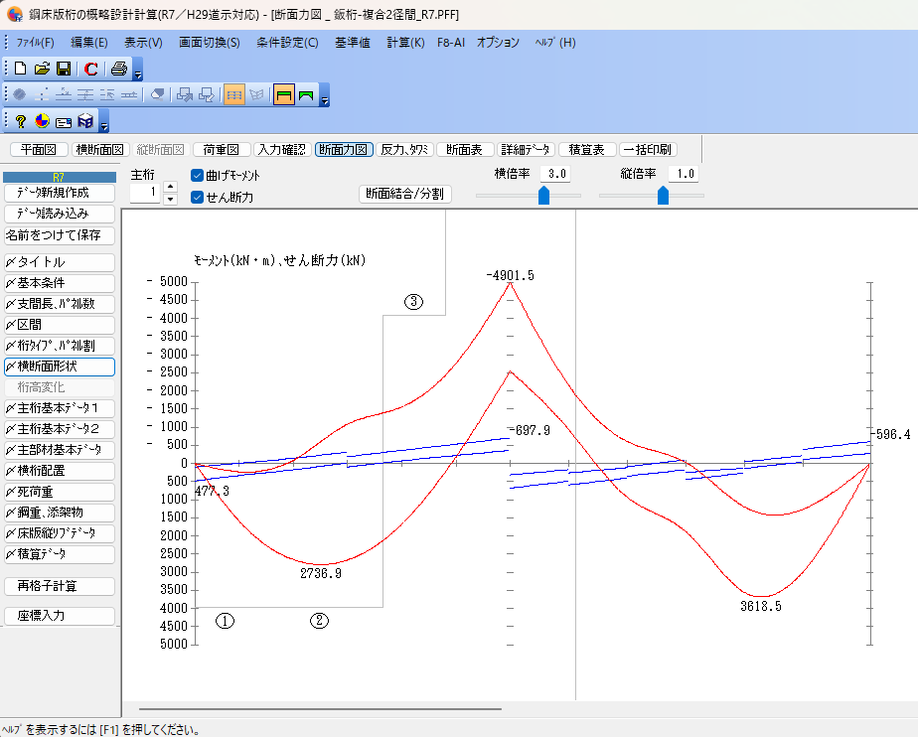Image resolution: width=918 pixels, height=737 pixels.
Task: Open the 横断面形状 input panel
Action: point(60,368)
